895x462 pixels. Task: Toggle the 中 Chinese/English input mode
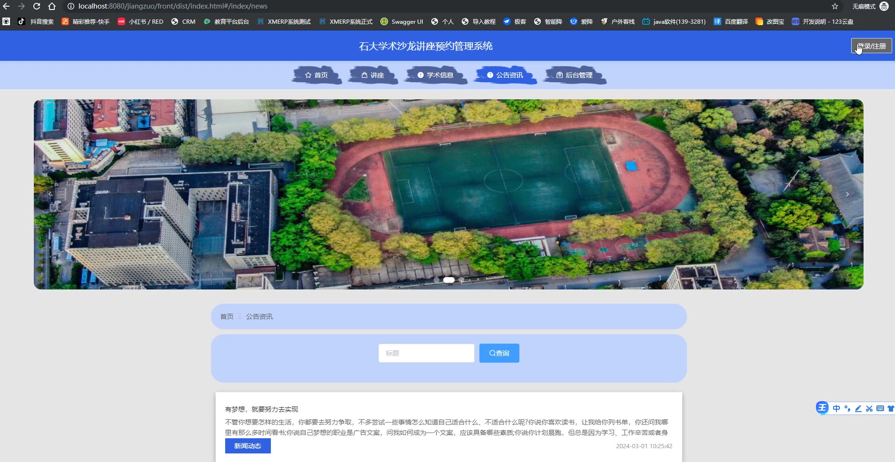coord(836,408)
